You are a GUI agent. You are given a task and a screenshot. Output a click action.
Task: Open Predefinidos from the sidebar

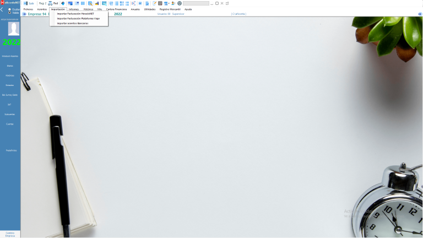(x=12, y=150)
